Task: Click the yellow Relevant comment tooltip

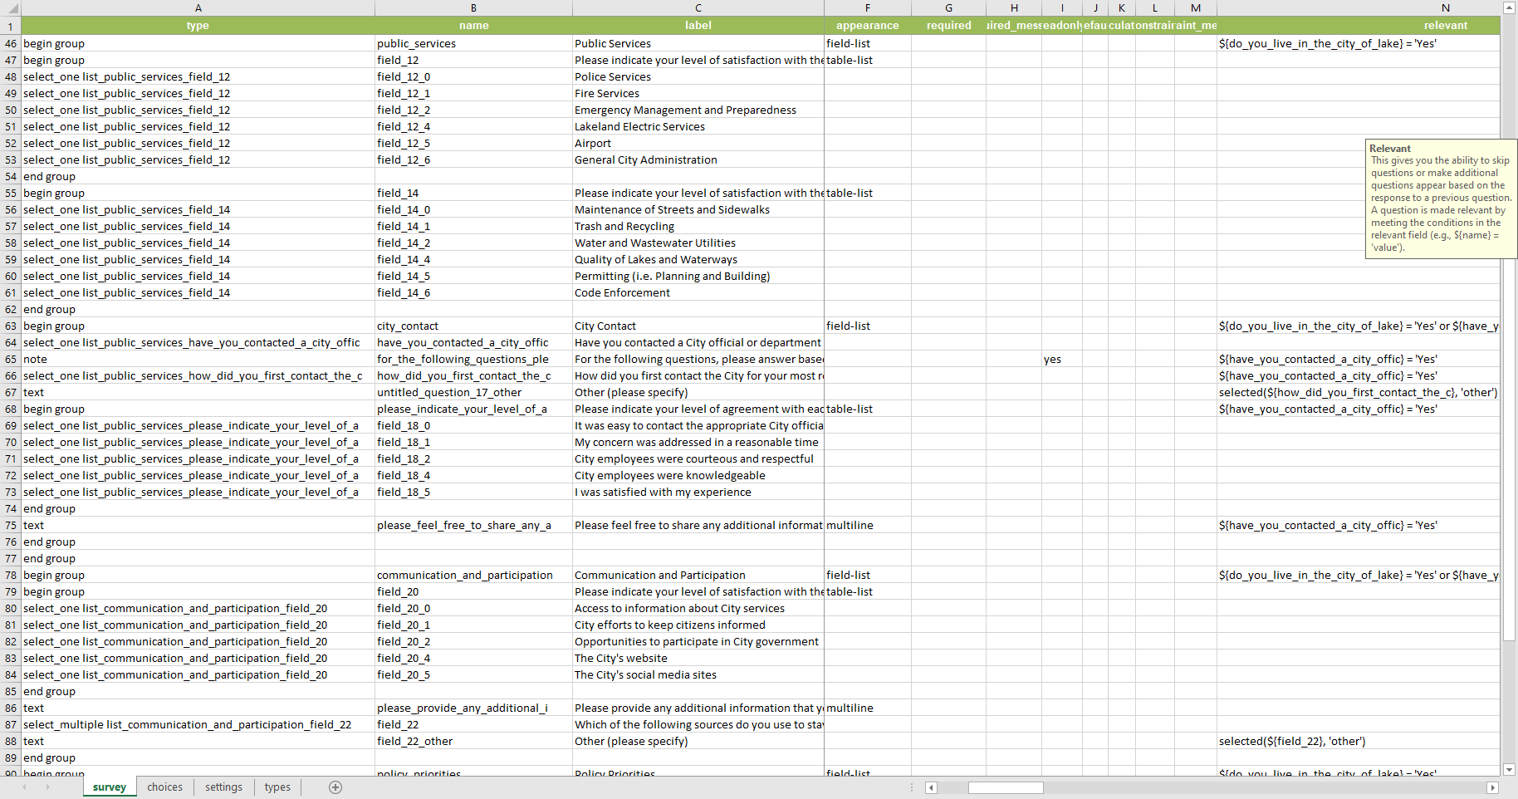Action: 1441,199
